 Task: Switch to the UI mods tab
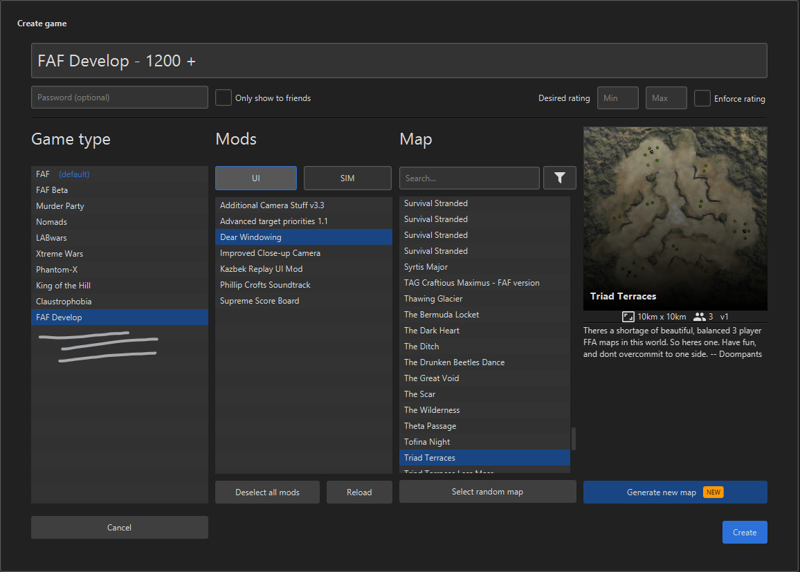[255, 178]
